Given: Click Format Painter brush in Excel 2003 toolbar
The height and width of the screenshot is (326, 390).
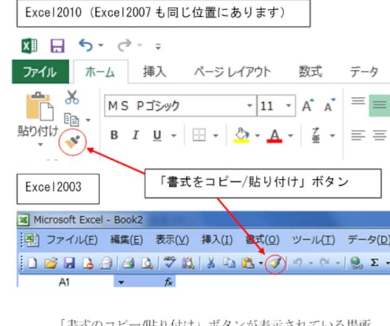Looking at the screenshot, I should point(275,264).
